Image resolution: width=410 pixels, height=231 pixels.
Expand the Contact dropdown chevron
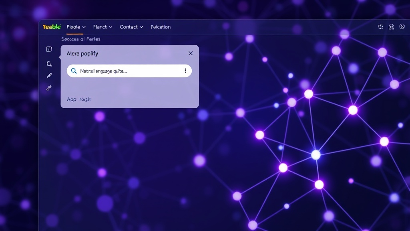[x=141, y=27]
